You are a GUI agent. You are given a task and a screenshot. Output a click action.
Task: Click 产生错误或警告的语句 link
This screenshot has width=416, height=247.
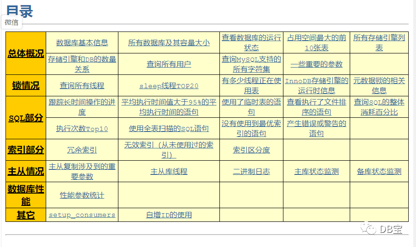(x=316, y=129)
